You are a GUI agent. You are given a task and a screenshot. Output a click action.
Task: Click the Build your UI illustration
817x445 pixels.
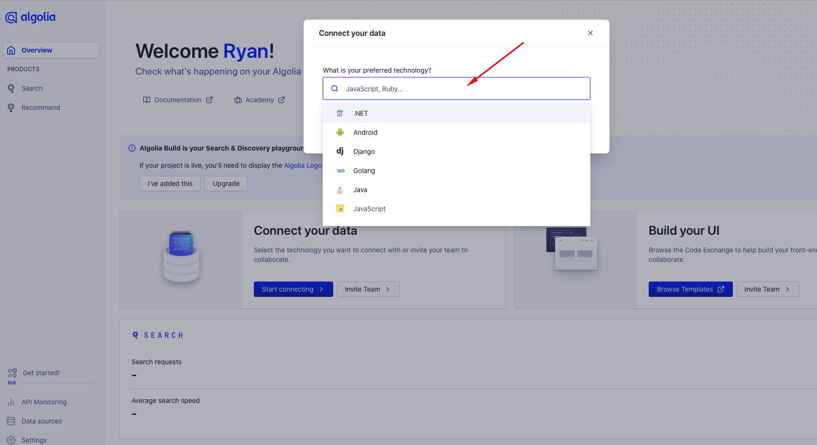[572, 249]
